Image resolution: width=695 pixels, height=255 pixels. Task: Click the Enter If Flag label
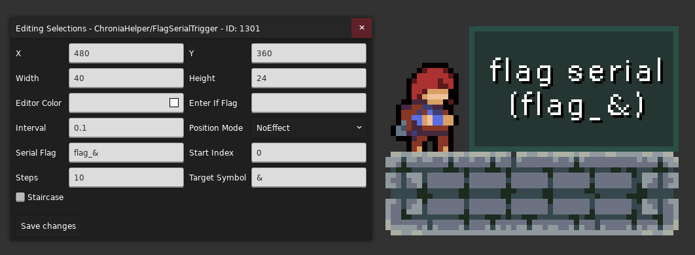(213, 103)
